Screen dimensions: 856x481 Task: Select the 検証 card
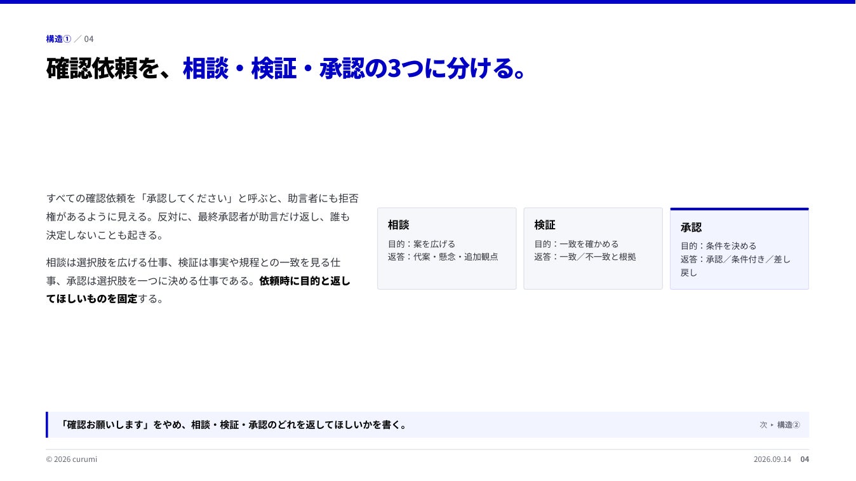(593, 248)
